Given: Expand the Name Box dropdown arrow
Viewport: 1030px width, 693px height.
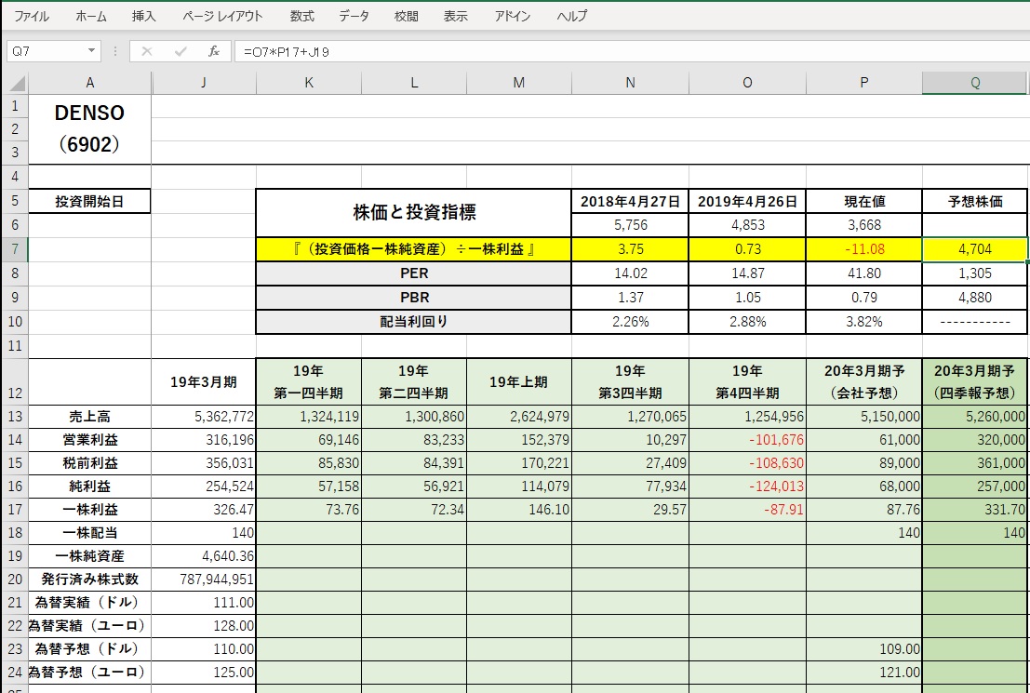Looking at the screenshot, I should pyautogui.click(x=91, y=51).
